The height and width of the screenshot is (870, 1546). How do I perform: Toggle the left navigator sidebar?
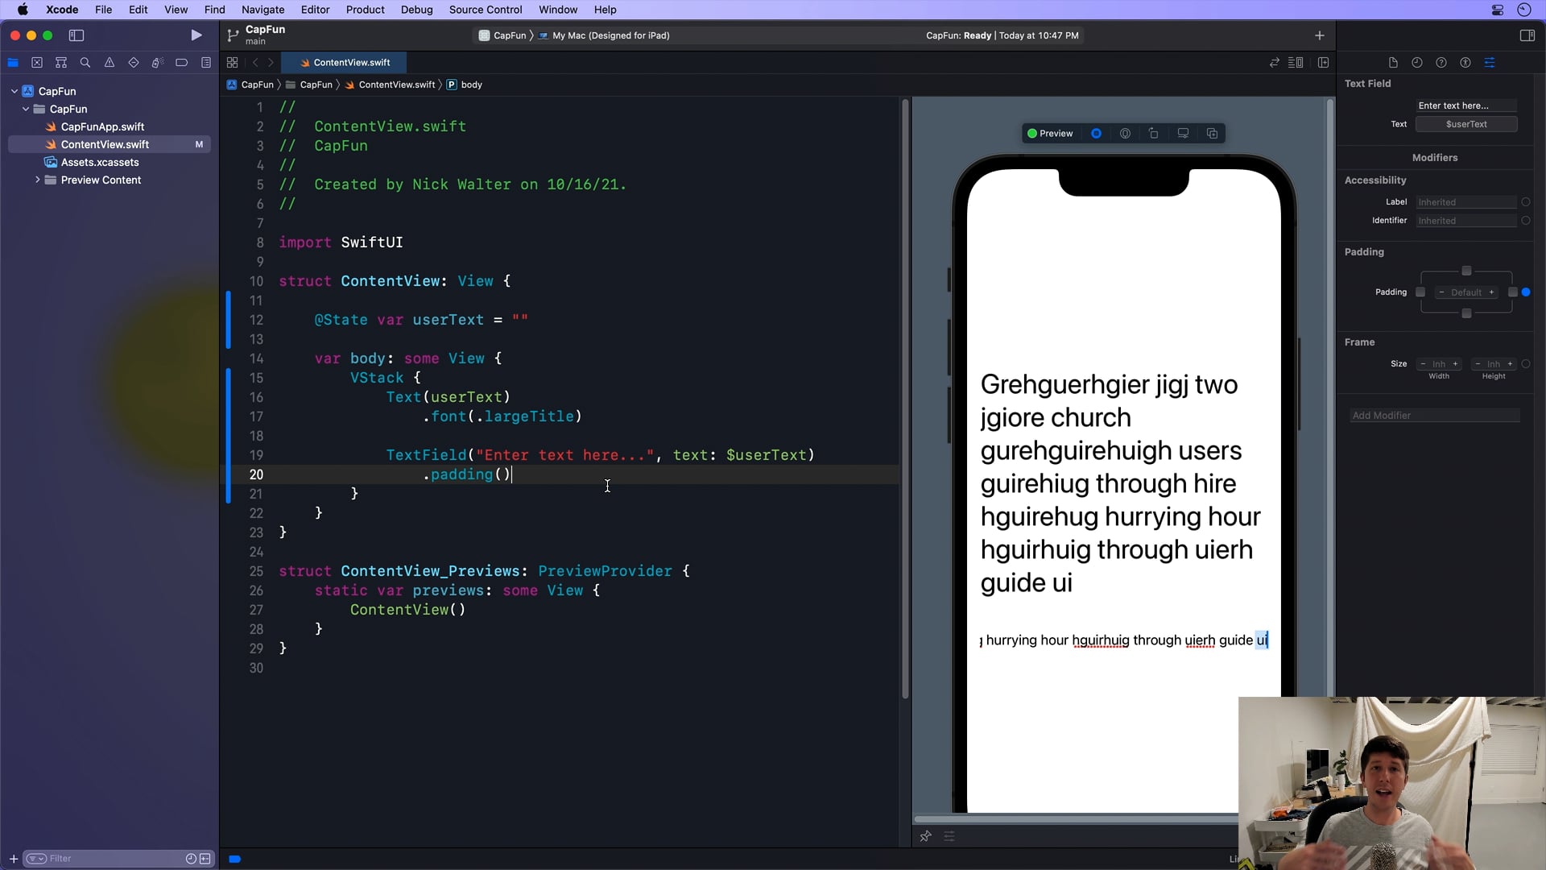[x=76, y=35]
